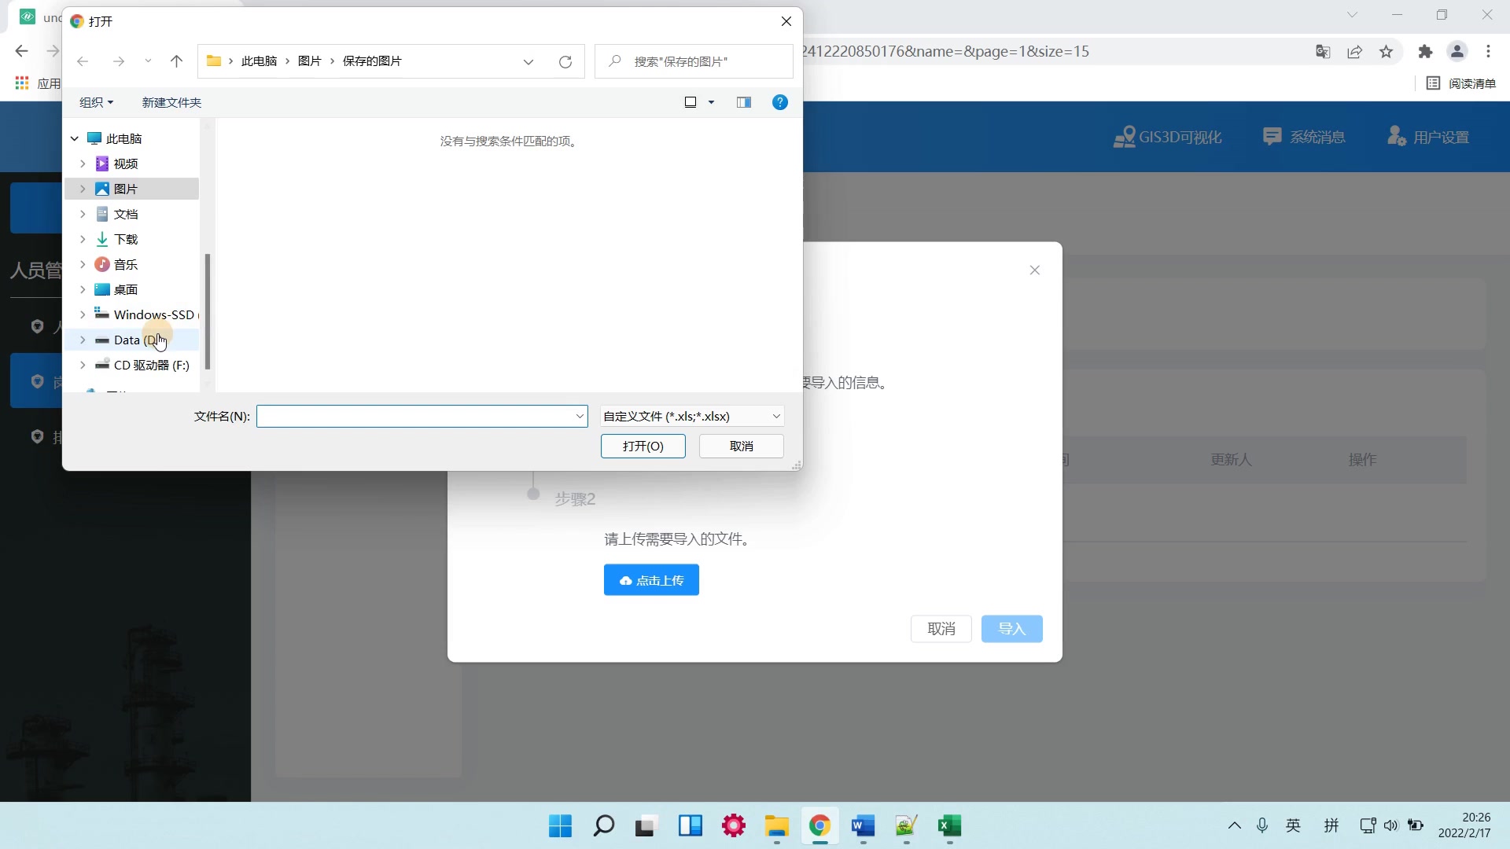Close the import dialog with its X
The image size is (1510, 849).
1035,270
